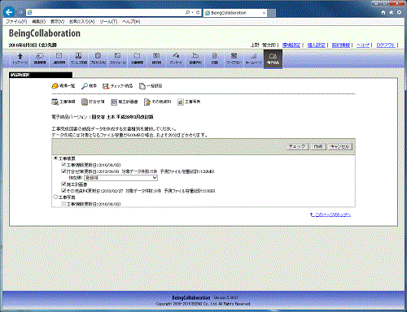Click the BeingCollaboration header logo
The width and height of the screenshot is (407, 312).
pyautogui.click(x=45, y=33)
